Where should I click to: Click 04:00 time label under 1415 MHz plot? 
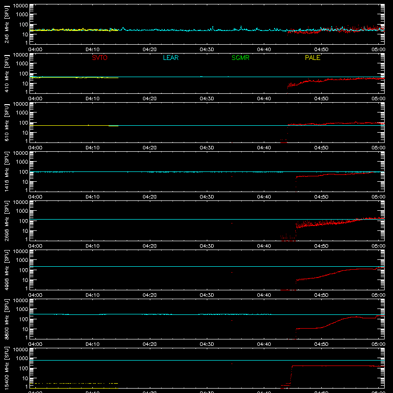click(x=35, y=197)
